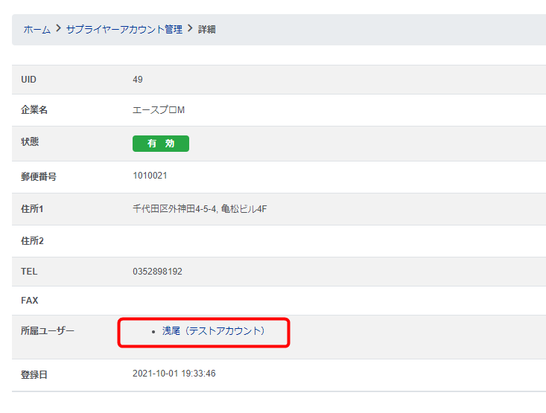The width and height of the screenshot is (546, 413).
Task: Click the 登録日 row label
Action: coord(34,374)
